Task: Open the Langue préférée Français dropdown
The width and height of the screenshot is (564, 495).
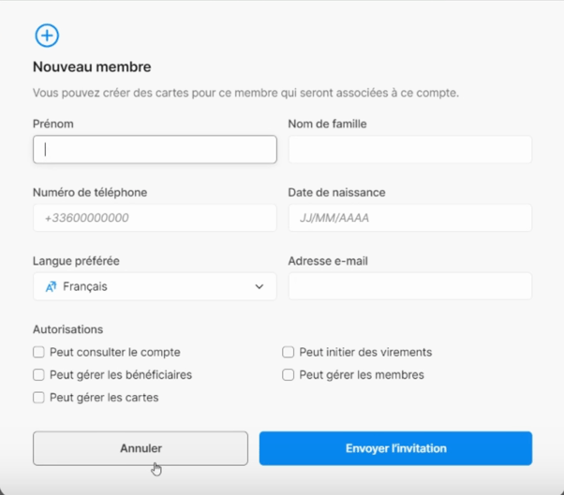Action: (x=155, y=286)
